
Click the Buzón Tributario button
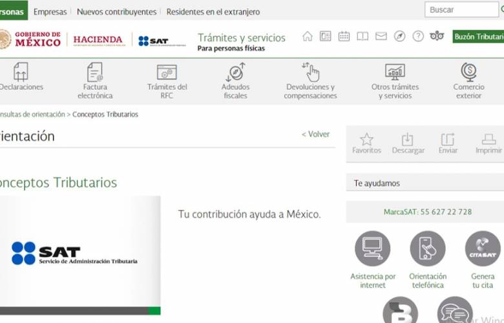478,37
